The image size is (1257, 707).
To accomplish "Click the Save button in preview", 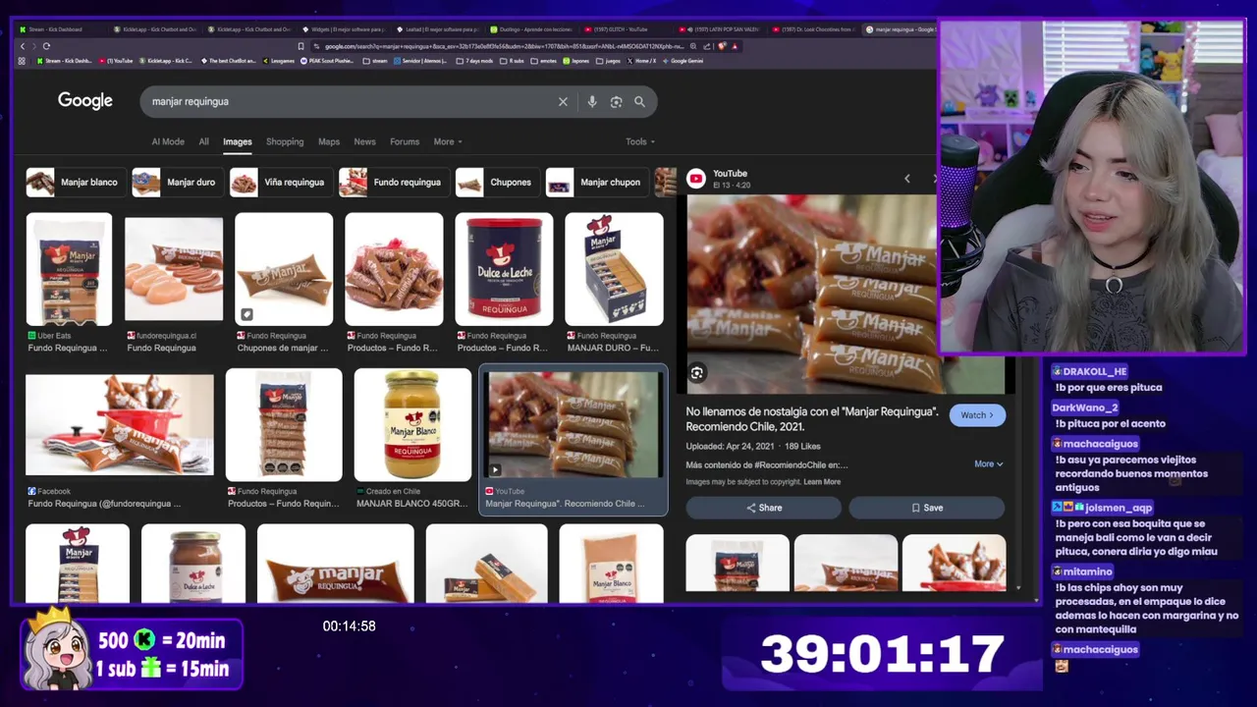I will 927,508.
